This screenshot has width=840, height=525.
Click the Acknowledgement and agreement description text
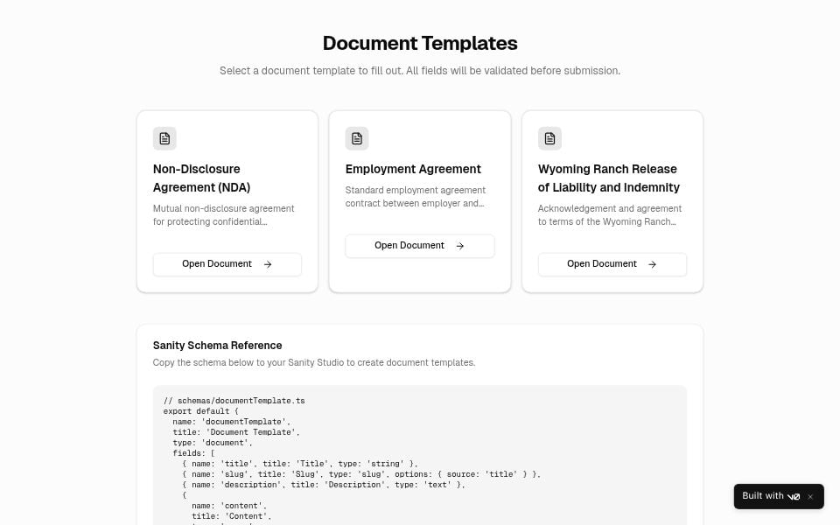610,215
